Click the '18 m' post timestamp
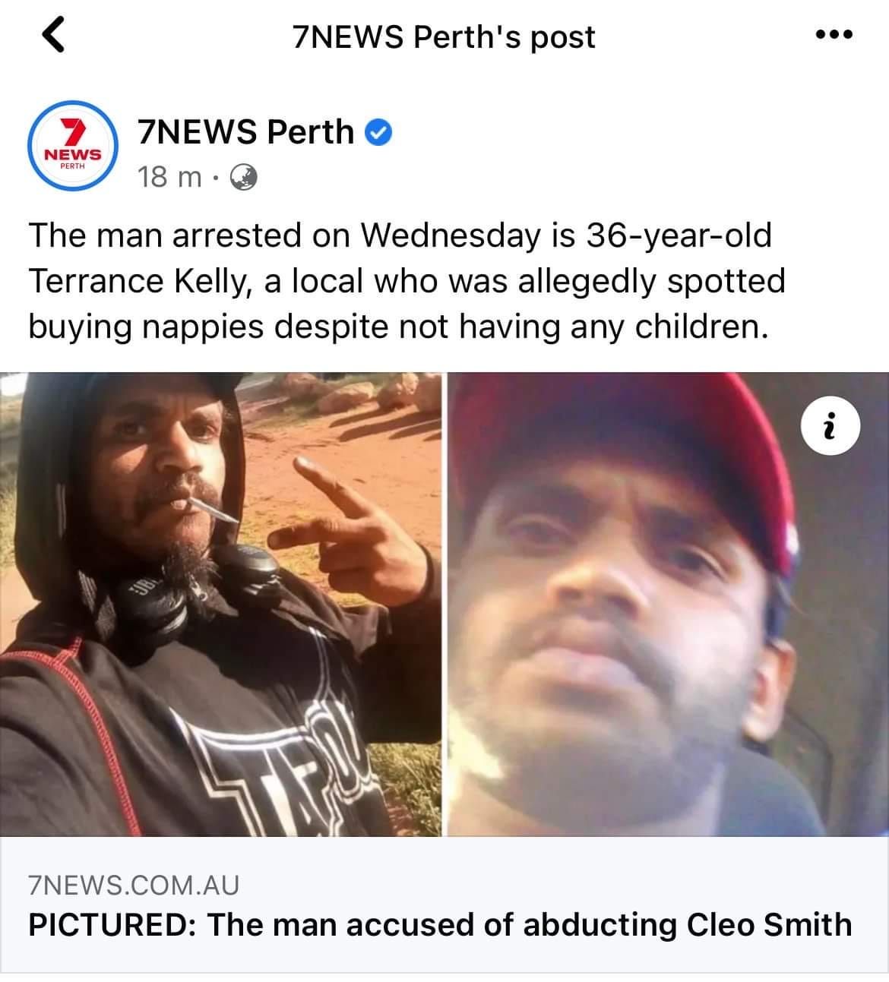 [169, 178]
